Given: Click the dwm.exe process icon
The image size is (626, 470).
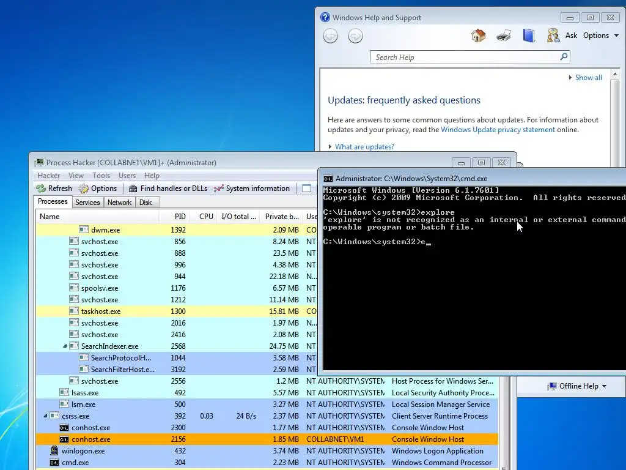Looking at the screenshot, I should click(83, 229).
